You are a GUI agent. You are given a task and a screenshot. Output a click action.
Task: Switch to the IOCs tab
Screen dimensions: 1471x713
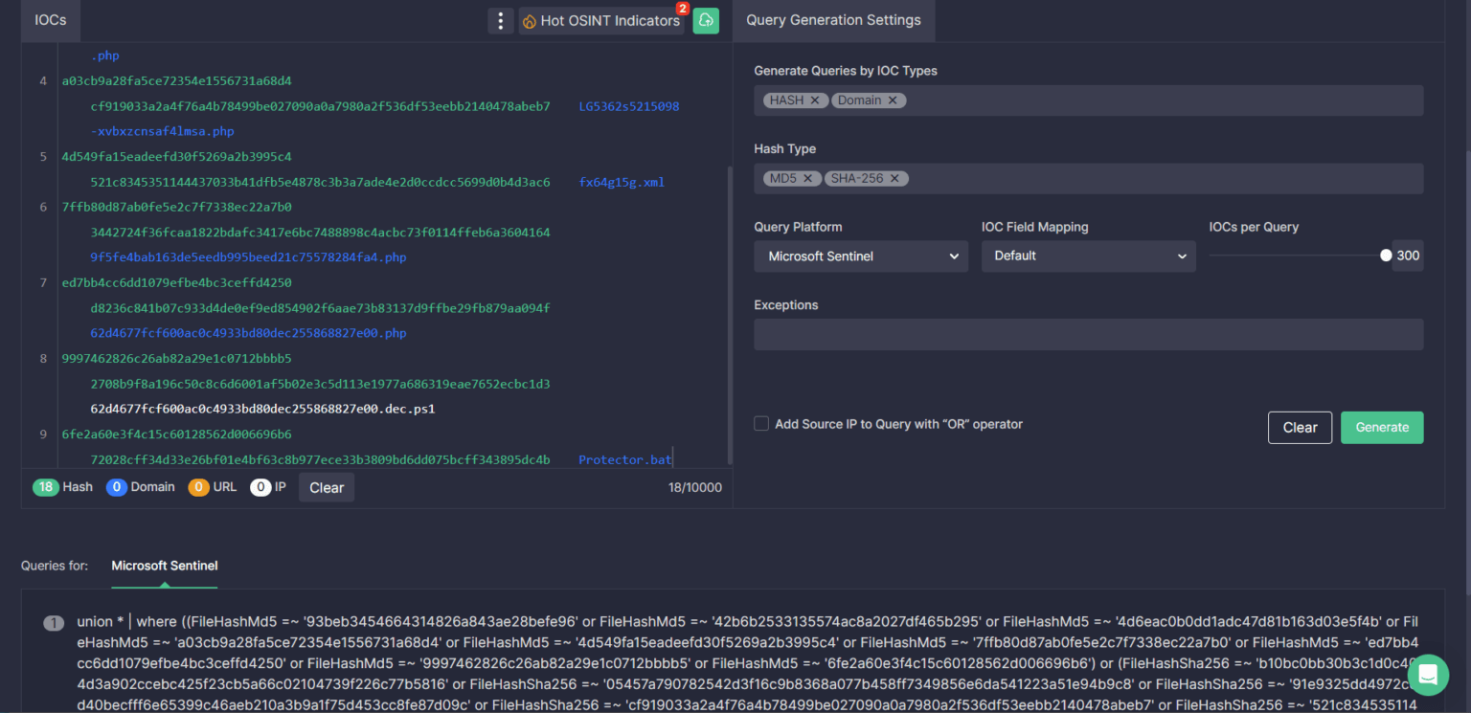50,20
